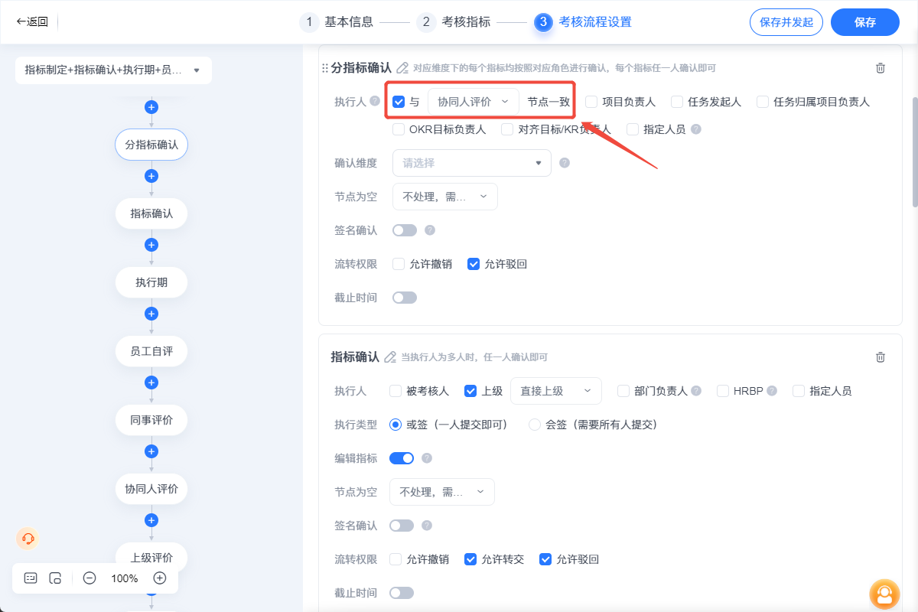Viewport: 918px width, 612px height.
Task: Select the 员工自评 flow node
Action: (151, 351)
